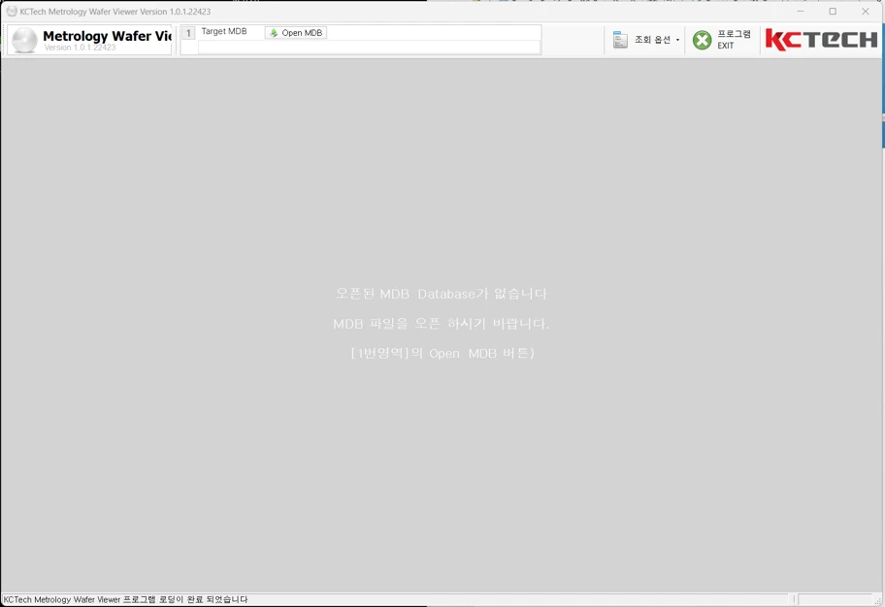Click the Target MDB path field
The height and width of the screenshot is (607, 885).
(369, 48)
